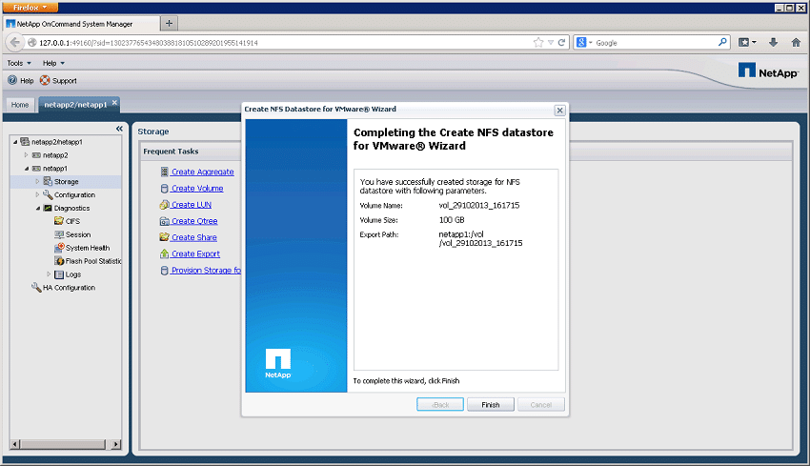Close the Create NFS Datastore wizard dialog
This screenshot has height=466, width=810.
pos(559,111)
